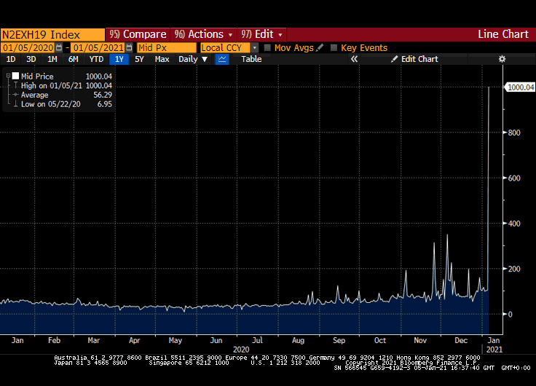This screenshot has height=386, width=536.
Task: Click the double-chevron collapse panel icon
Action: [355, 59]
